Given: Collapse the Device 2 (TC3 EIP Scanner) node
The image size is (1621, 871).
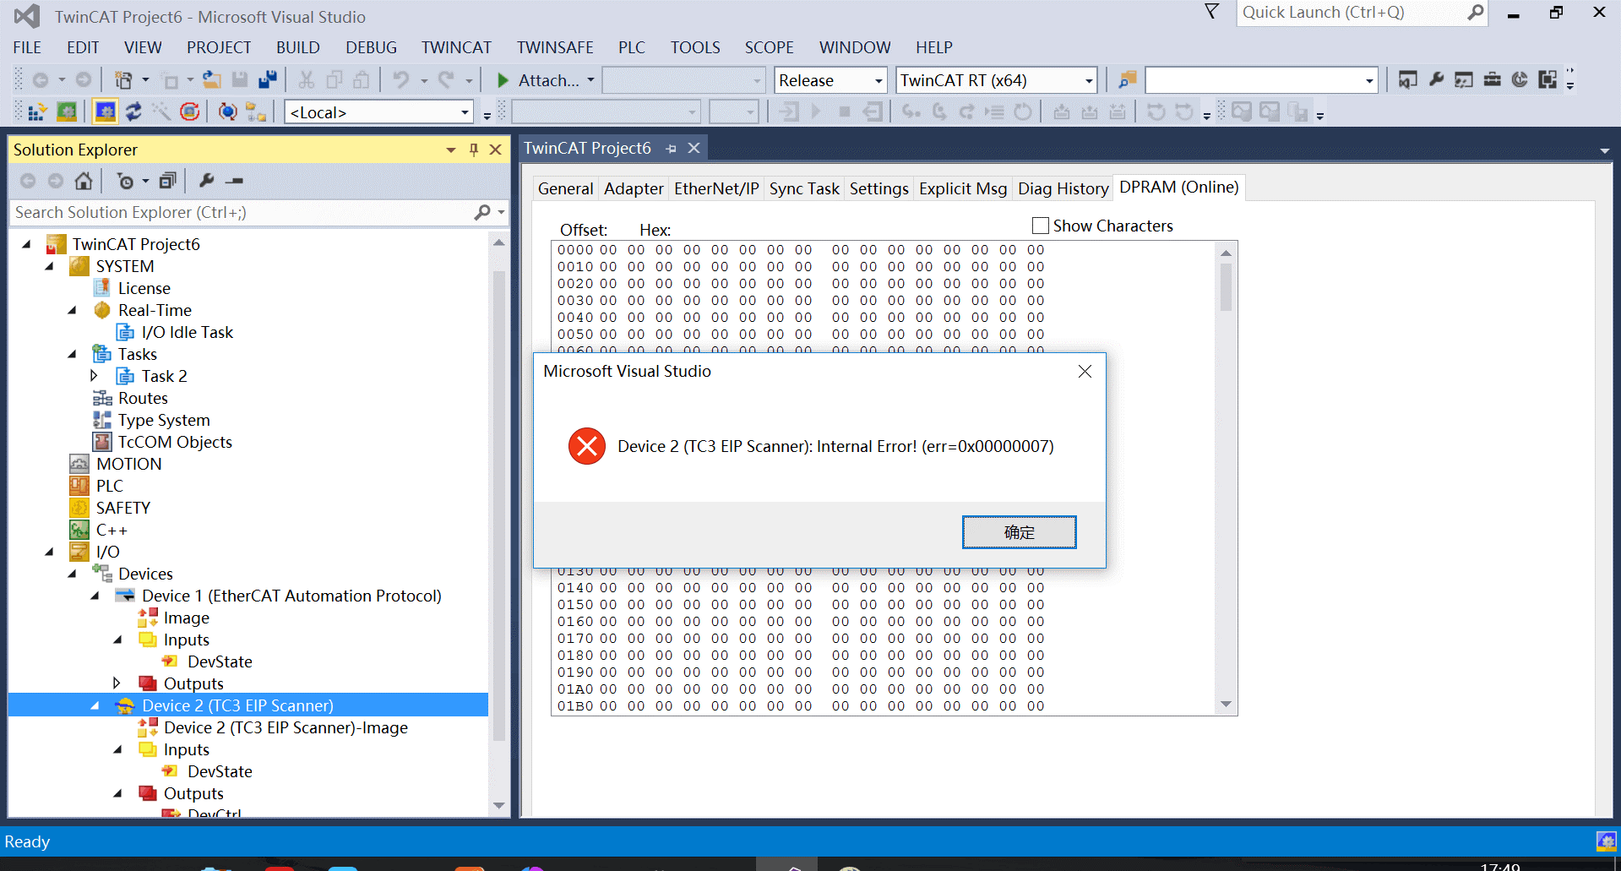Looking at the screenshot, I should [x=95, y=705].
